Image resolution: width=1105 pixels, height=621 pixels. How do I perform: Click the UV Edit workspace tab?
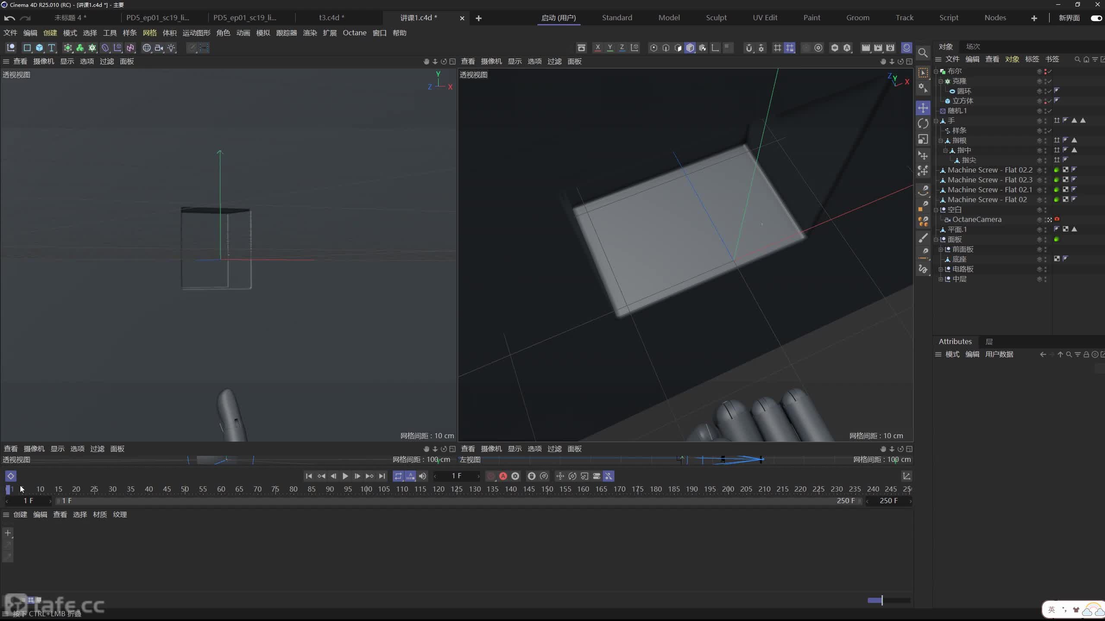click(764, 17)
